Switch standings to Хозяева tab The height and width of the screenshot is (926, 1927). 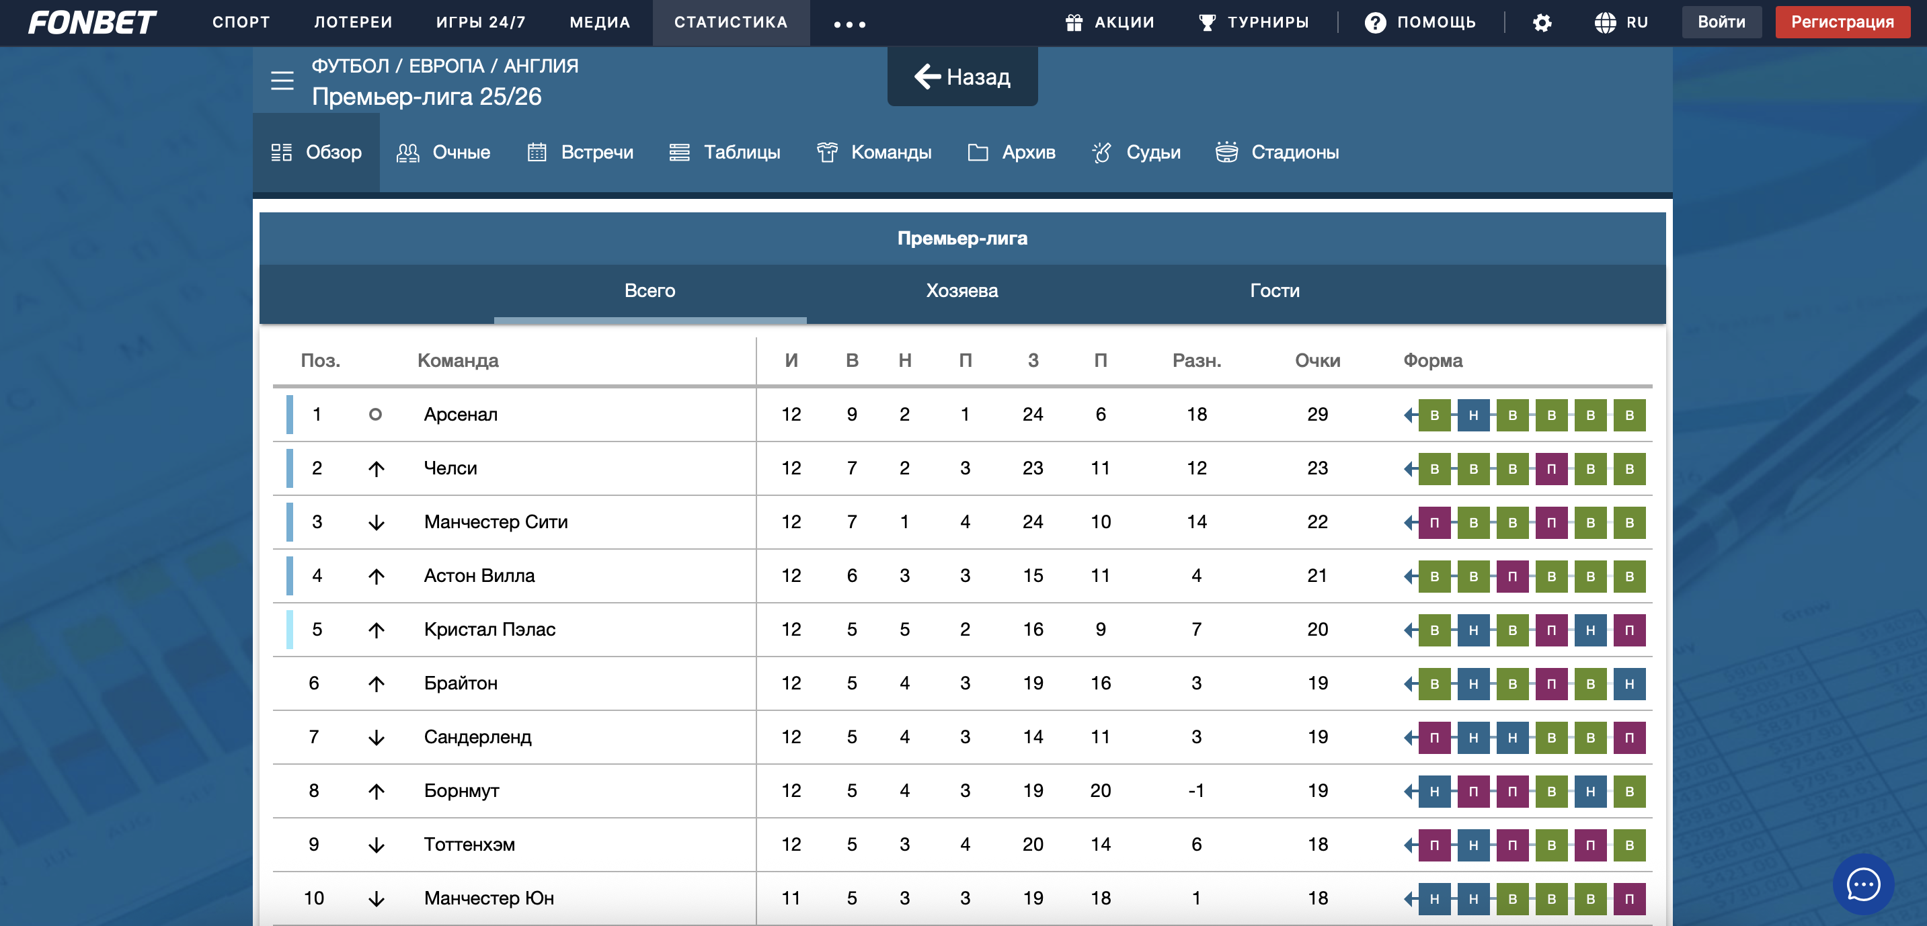click(962, 291)
